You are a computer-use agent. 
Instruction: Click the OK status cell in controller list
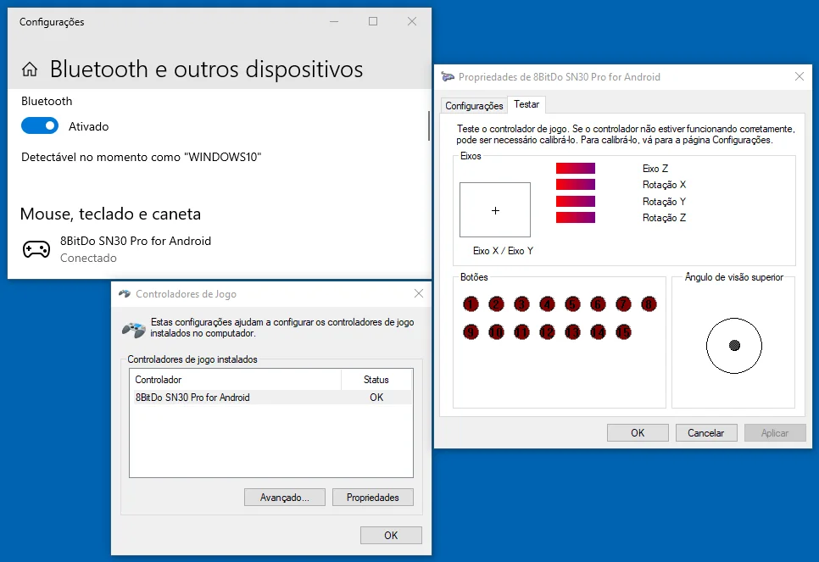point(376,398)
